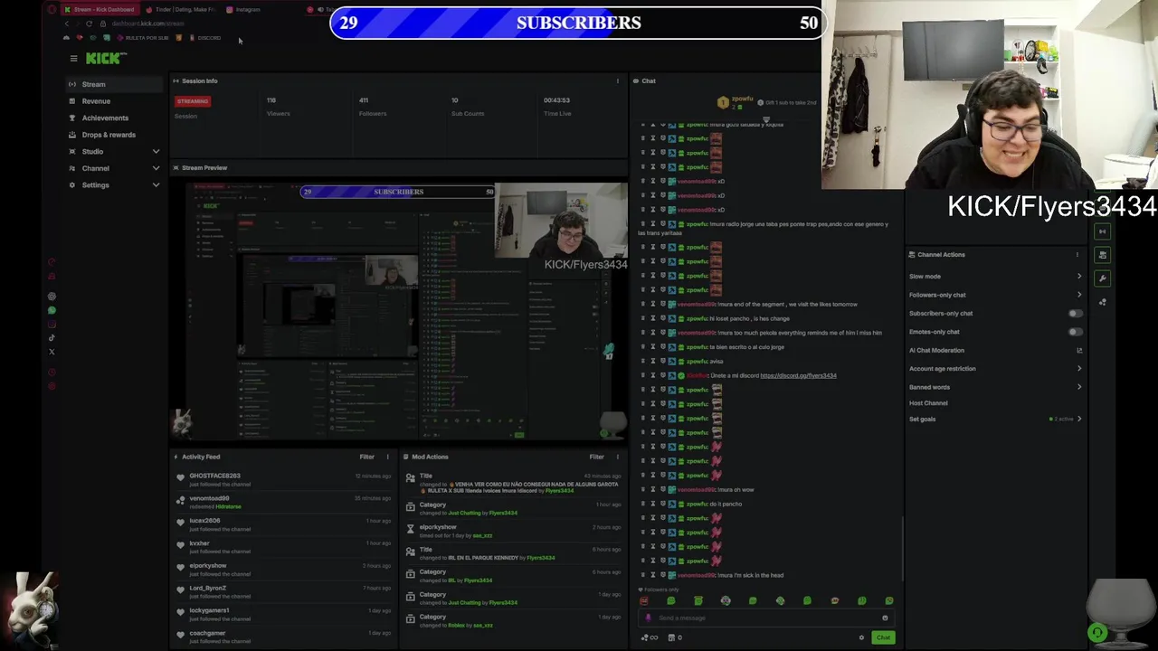Filter the Mod Actions list
The height and width of the screenshot is (651, 1158).
coord(596,457)
